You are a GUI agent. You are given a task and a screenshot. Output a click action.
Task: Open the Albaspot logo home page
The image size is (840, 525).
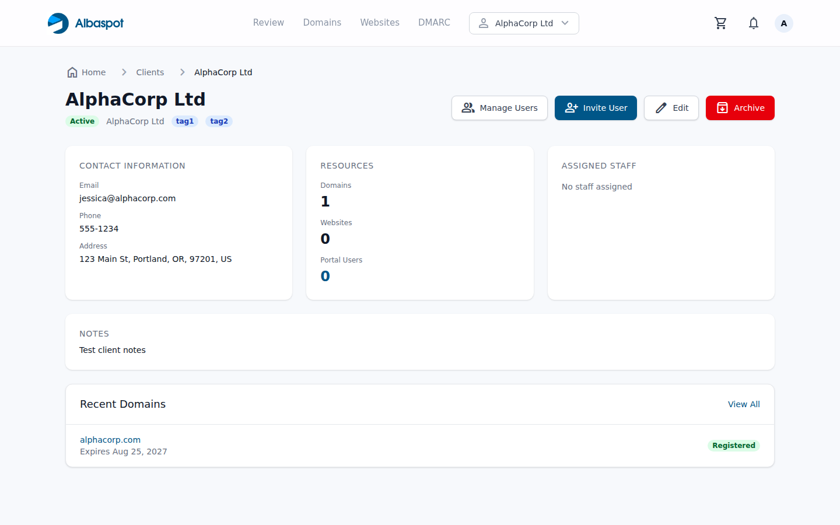pos(85,23)
